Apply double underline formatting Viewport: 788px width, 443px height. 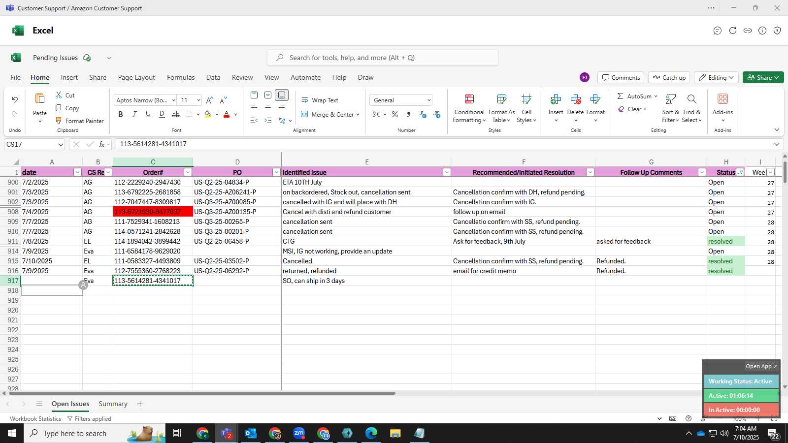tap(162, 114)
